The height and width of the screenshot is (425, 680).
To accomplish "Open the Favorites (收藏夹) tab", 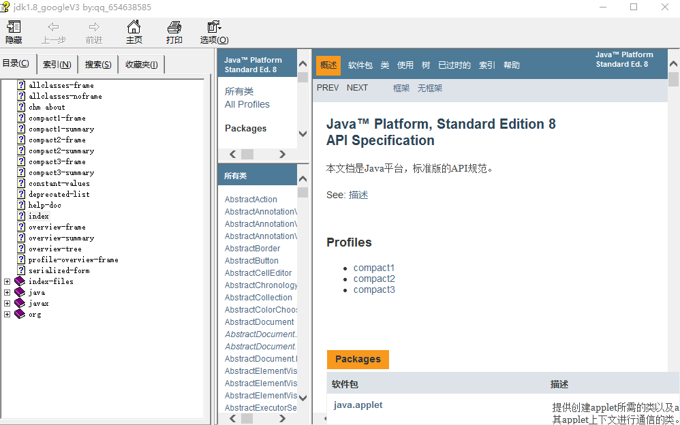I will [141, 65].
